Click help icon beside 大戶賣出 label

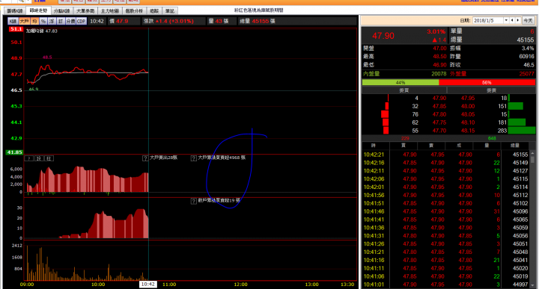click(145, 158)
